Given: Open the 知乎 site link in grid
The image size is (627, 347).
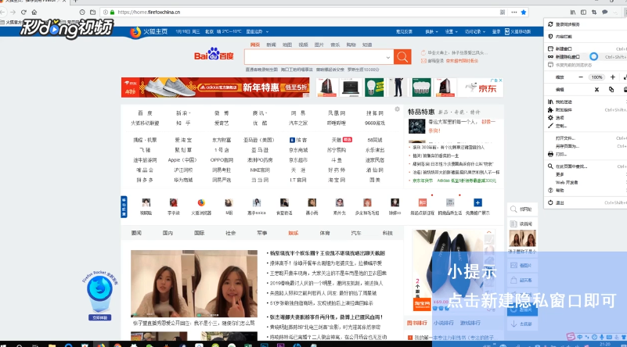Looking at the screenshot, I should [x=183, y=123].
